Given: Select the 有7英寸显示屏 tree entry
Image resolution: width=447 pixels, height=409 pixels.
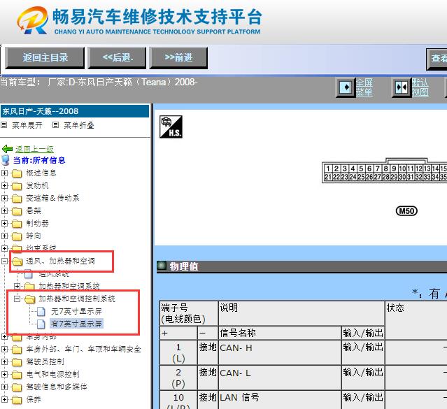Looking at the screenshot, I should (x=76, y=324).
